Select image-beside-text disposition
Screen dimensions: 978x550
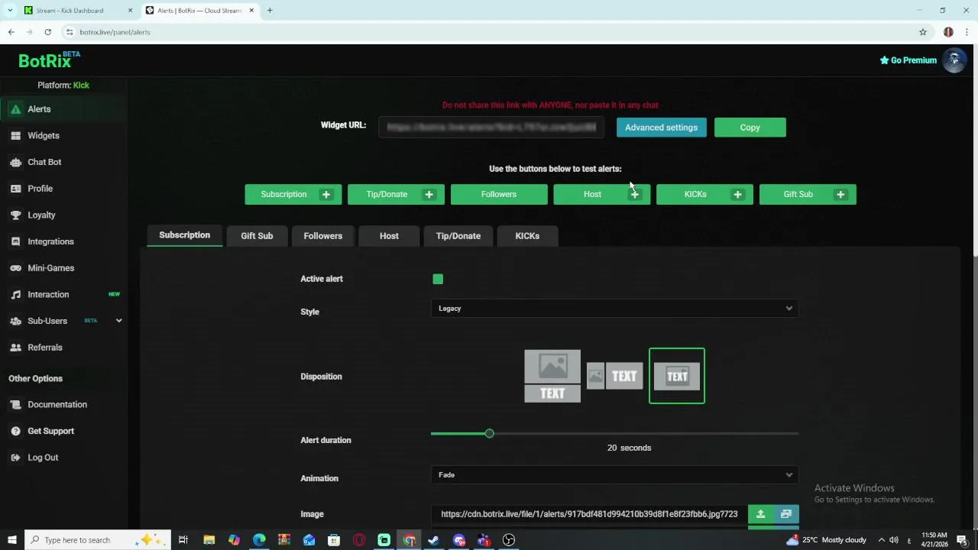614,376
